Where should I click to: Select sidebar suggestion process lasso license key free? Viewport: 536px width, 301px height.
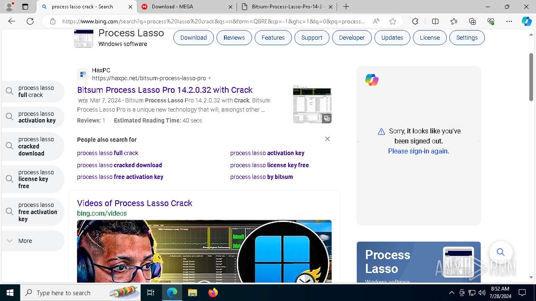coord(33,179)
